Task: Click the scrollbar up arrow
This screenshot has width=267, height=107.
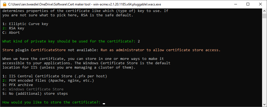Action: pyautogui.click(x=265, y=11)
